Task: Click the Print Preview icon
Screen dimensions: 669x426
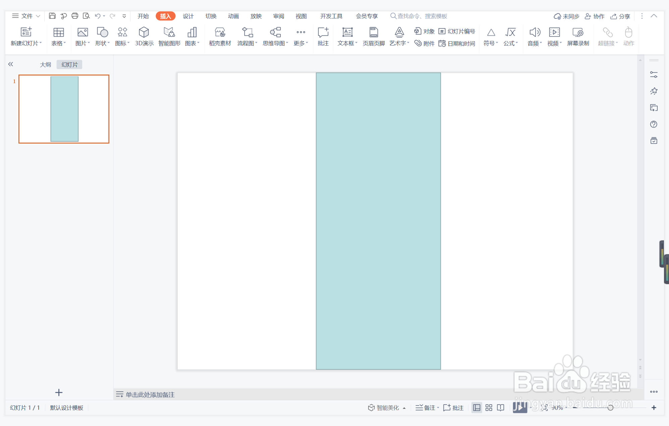Action: [x=86, y=16]
